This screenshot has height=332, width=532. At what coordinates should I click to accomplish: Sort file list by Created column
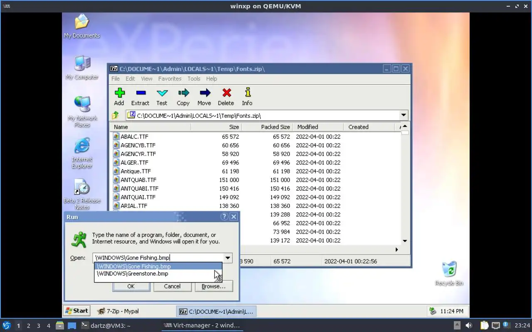(x=369, y=127)
